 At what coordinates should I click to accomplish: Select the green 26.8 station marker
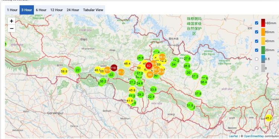[187, 66]
